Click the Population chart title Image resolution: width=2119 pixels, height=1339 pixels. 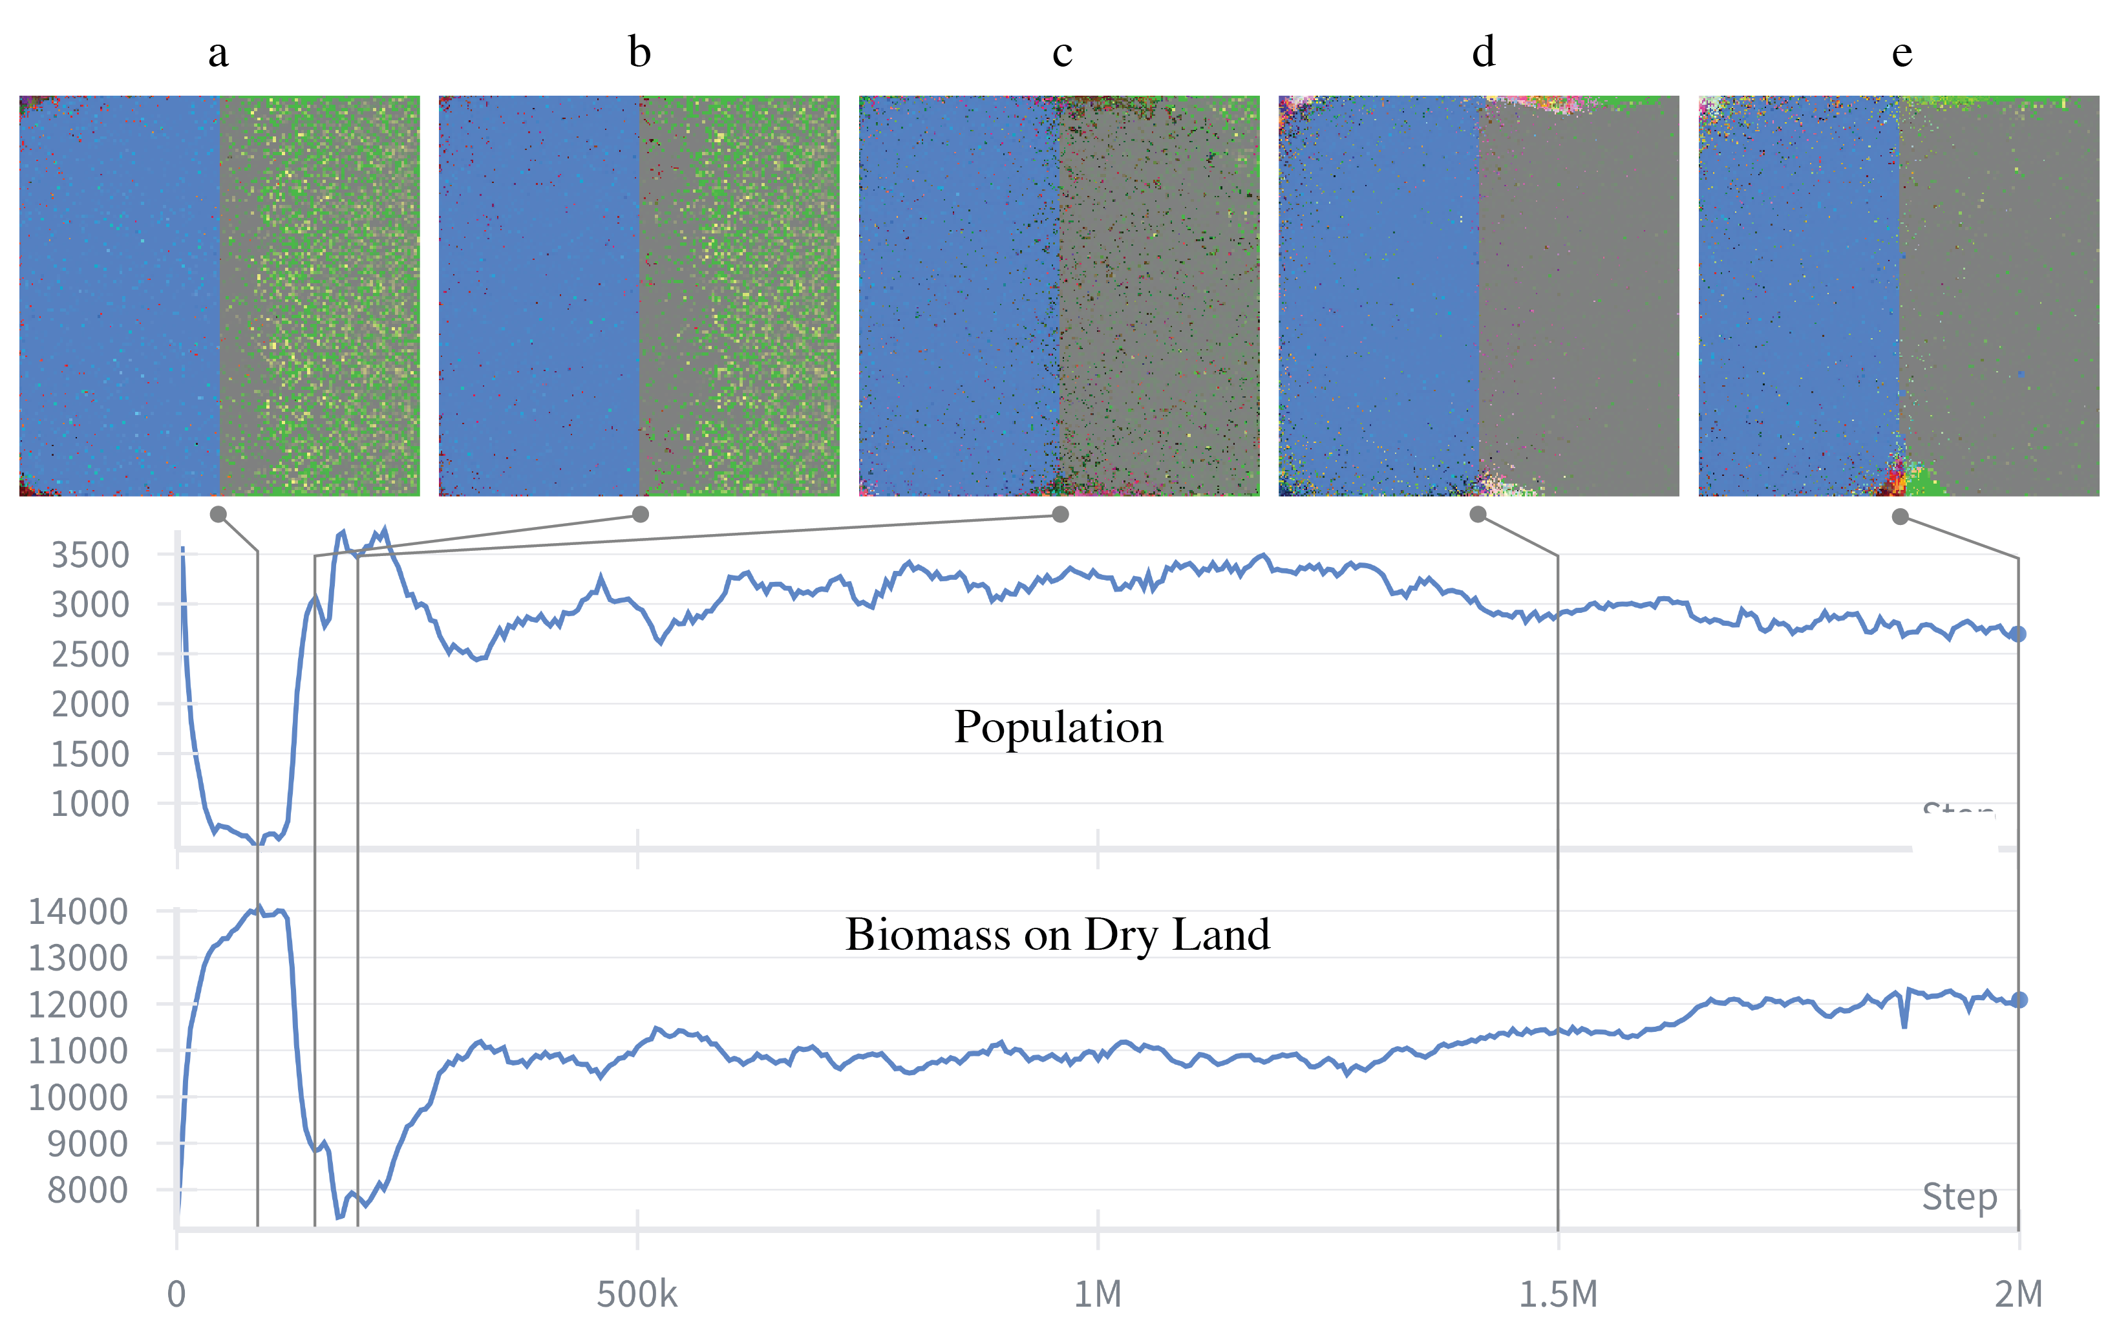(x=1059, y=727)
